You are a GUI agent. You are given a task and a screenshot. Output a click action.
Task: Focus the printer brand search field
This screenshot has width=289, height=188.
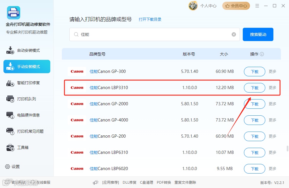154,34
